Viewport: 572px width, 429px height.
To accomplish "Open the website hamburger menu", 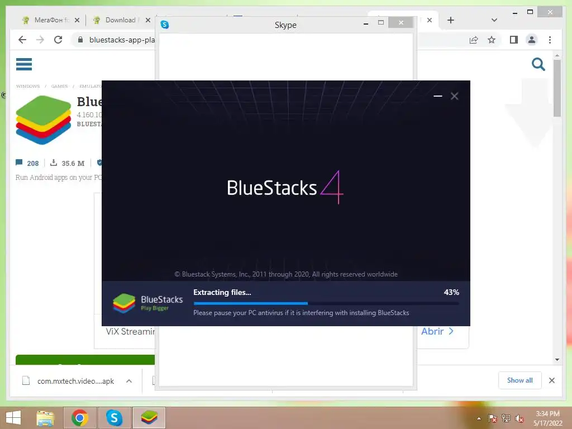I will pos(24,64).
